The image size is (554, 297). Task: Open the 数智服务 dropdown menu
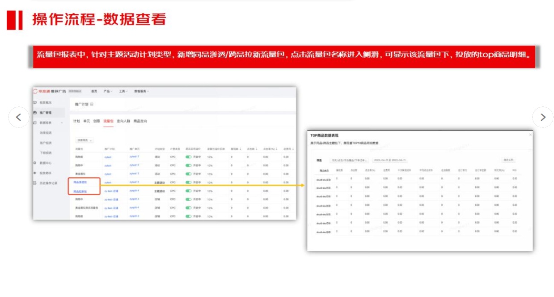[x=141, y=91]
